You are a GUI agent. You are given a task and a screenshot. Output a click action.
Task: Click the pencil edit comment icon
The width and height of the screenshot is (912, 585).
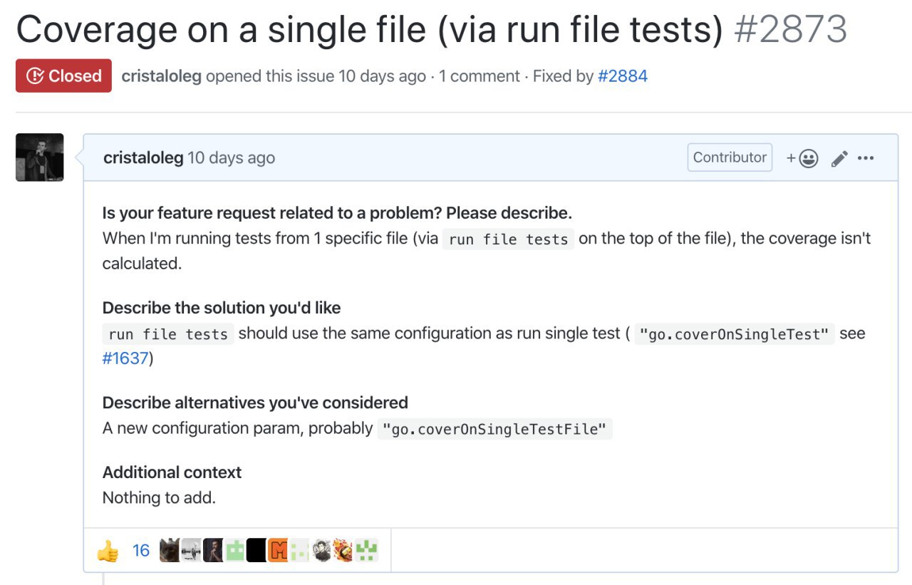[x=839, y=158]
